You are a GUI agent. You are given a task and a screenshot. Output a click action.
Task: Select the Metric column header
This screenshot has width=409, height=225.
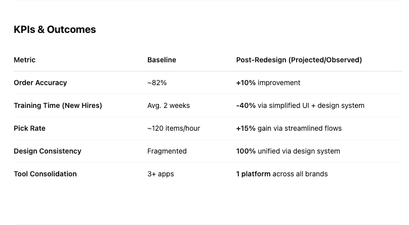(24, 60)
